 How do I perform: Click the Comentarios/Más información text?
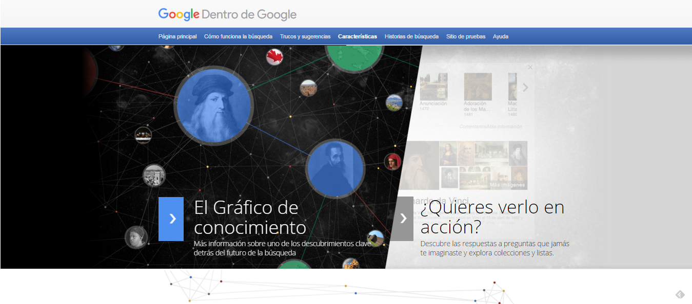click(x=490, y=126)
